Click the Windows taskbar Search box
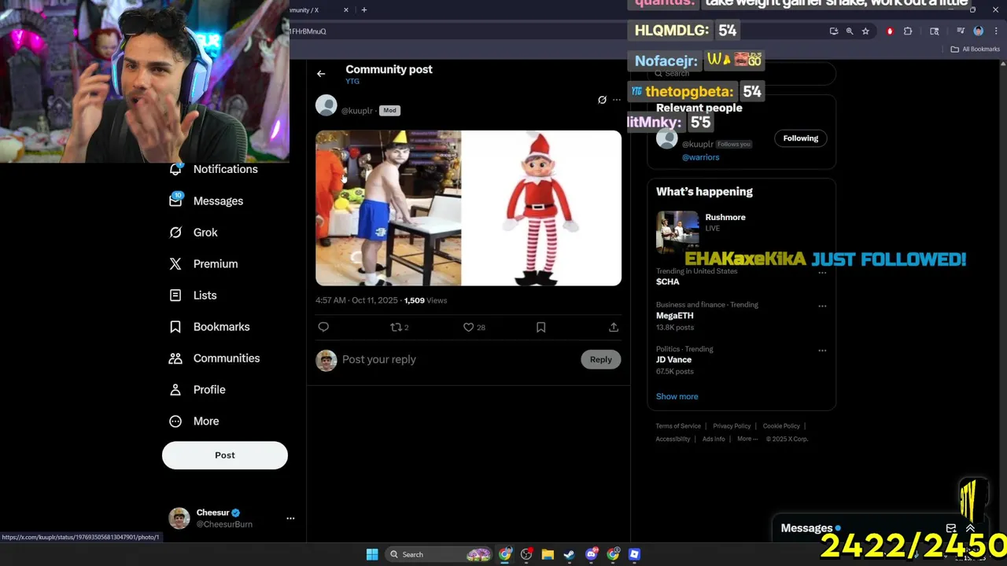 (440, 554)
